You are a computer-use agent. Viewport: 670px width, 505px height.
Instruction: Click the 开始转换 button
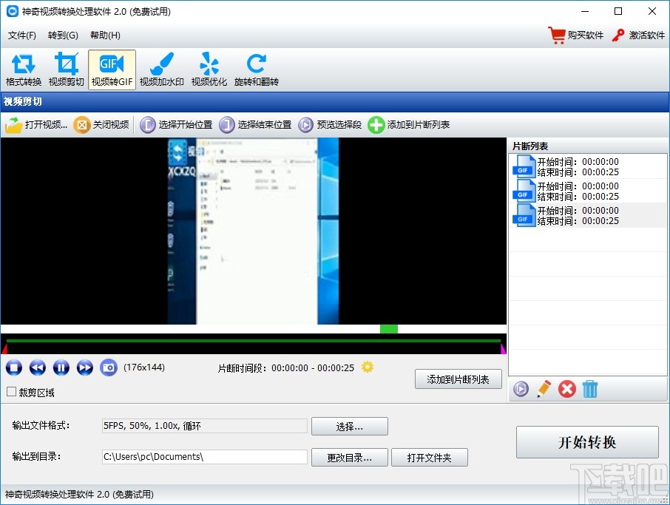[x=587, y=441]
